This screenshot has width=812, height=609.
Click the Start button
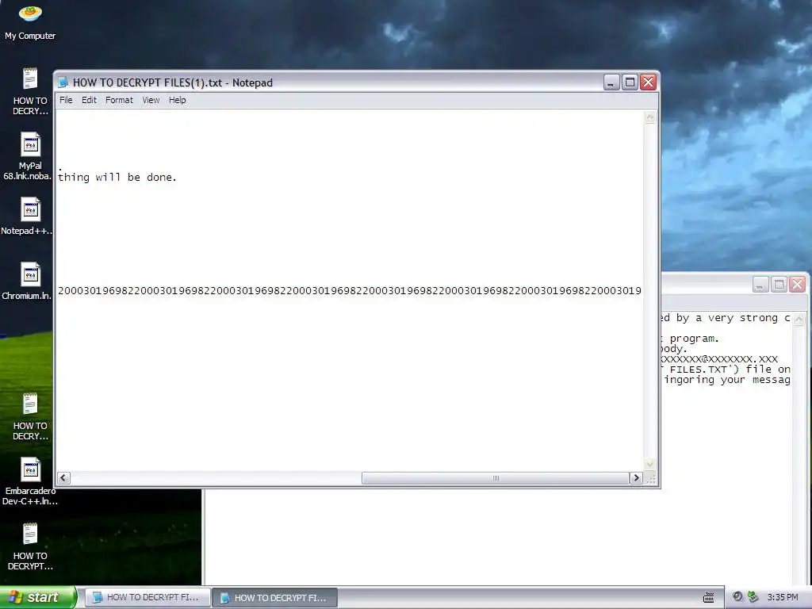tap(37, 598)
